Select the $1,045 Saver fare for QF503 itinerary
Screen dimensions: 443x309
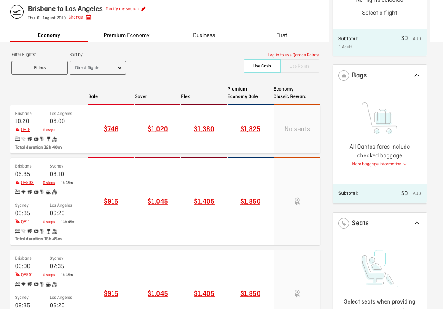pos(158,202)
